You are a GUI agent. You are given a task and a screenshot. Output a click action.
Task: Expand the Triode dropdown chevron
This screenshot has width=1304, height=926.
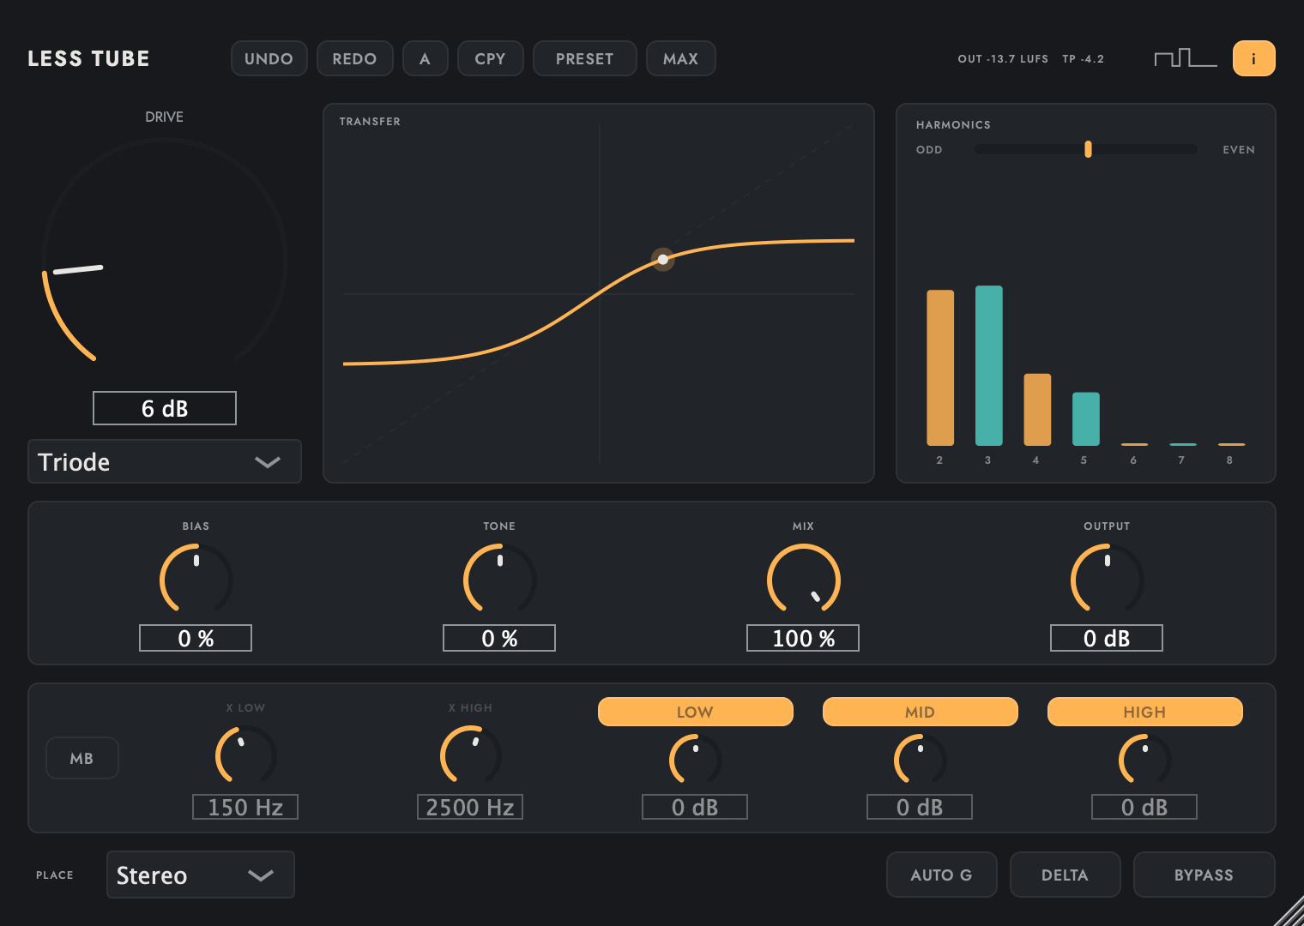(x=268, y=462)
